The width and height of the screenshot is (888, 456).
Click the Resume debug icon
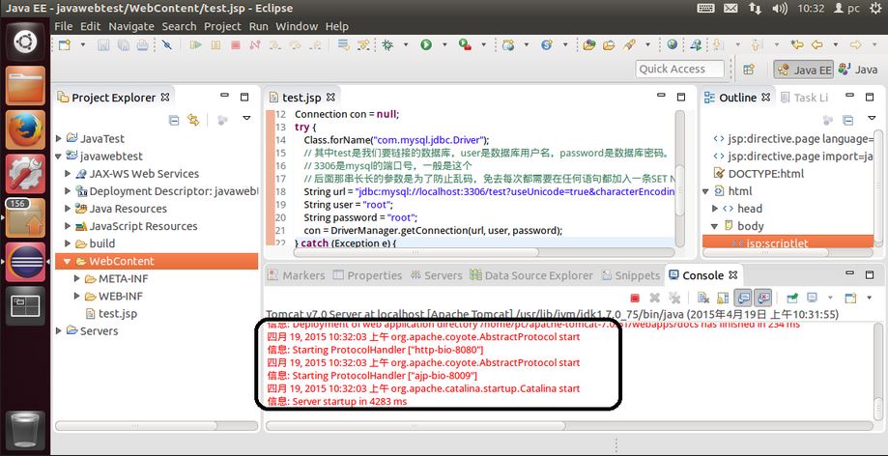tap(196, 44)
